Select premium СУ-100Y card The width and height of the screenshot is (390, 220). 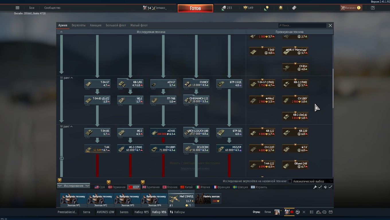point(295,100)
